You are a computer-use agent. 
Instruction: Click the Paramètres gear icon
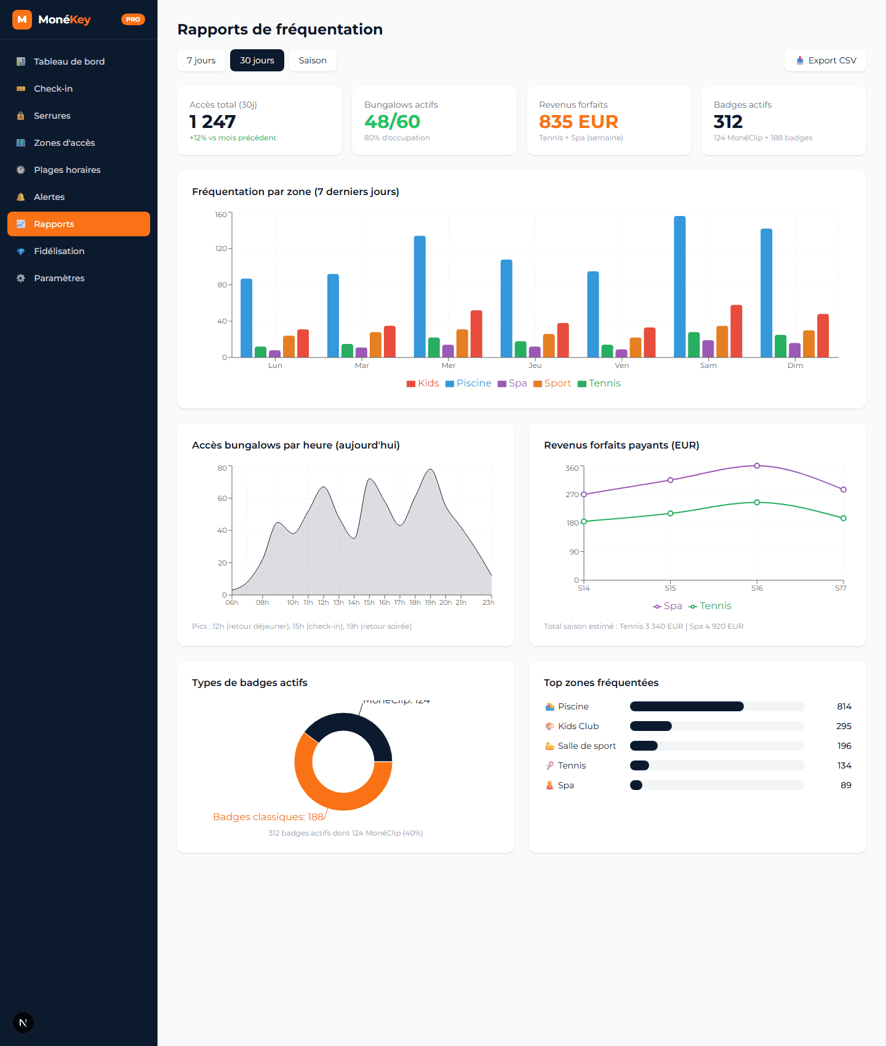[21, 278]
